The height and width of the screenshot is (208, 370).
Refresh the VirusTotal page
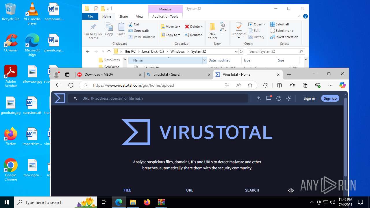71,85
